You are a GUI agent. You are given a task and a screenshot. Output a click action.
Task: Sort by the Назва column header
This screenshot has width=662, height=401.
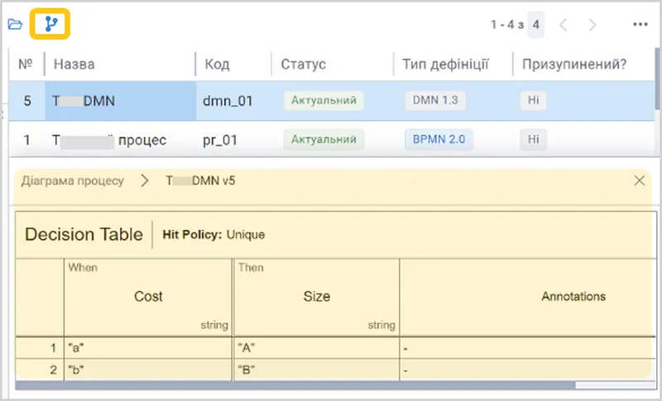(74, 64)
